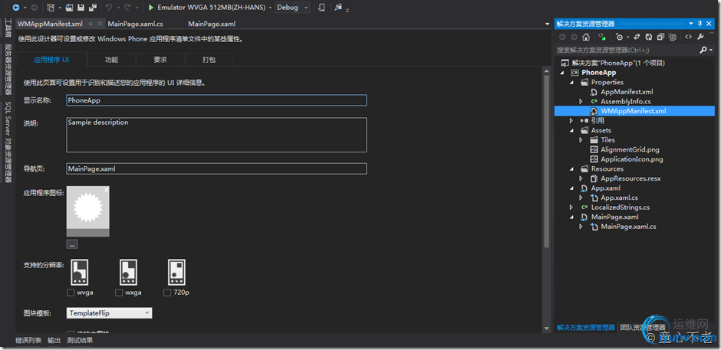Click the Pending Changes Filter clock icon

point(620,38)
